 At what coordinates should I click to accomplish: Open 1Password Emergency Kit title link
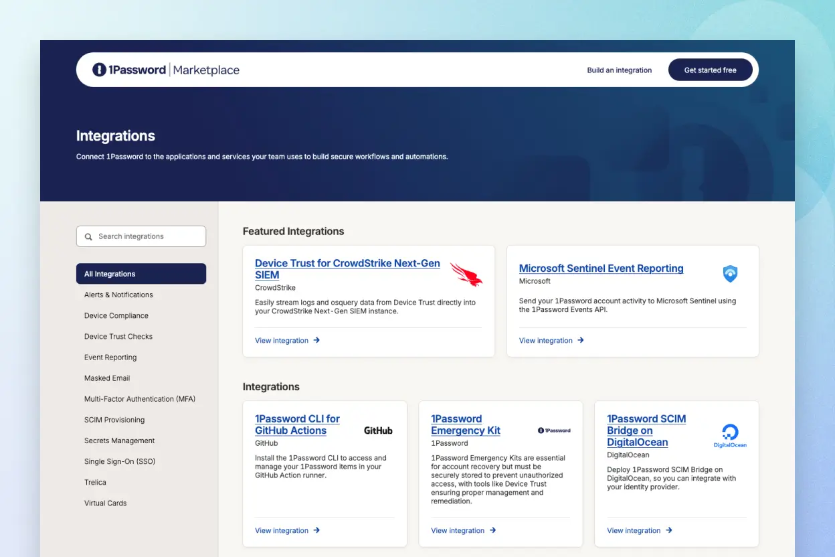tap(466, 424)
